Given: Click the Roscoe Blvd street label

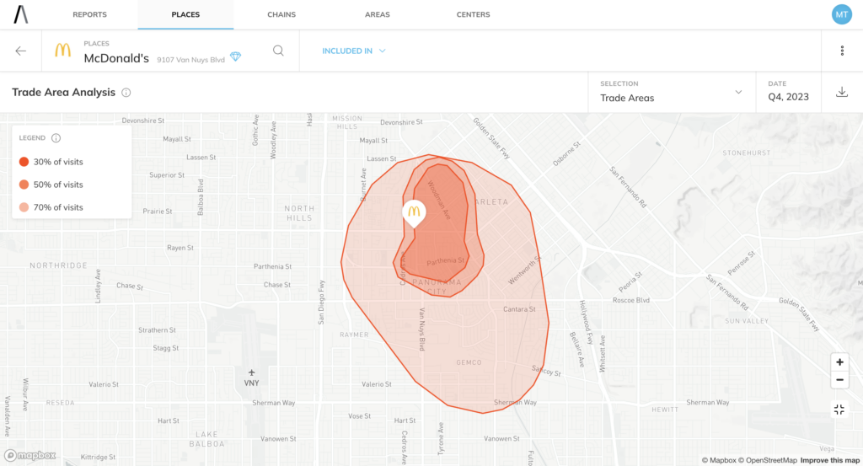Looking at the screenshot, I should 631,300.
